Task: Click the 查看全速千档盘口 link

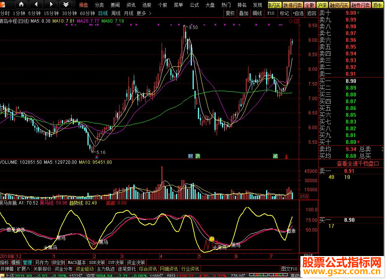Action: [358, 163]
